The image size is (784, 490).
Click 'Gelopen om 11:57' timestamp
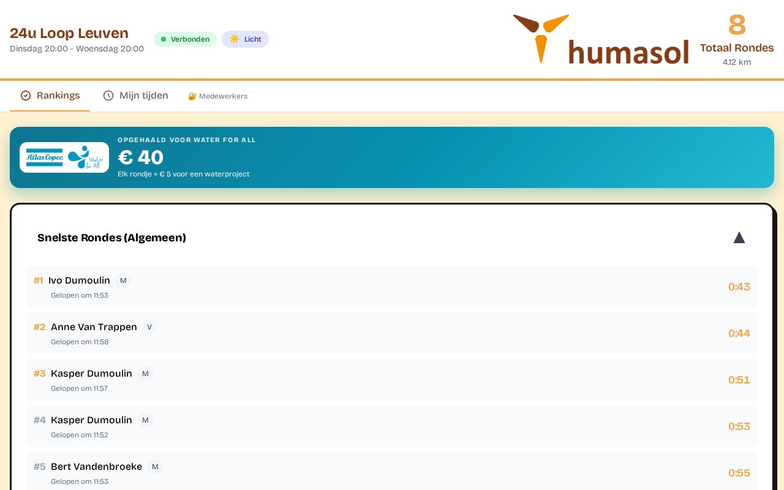(x=80, y=388)
